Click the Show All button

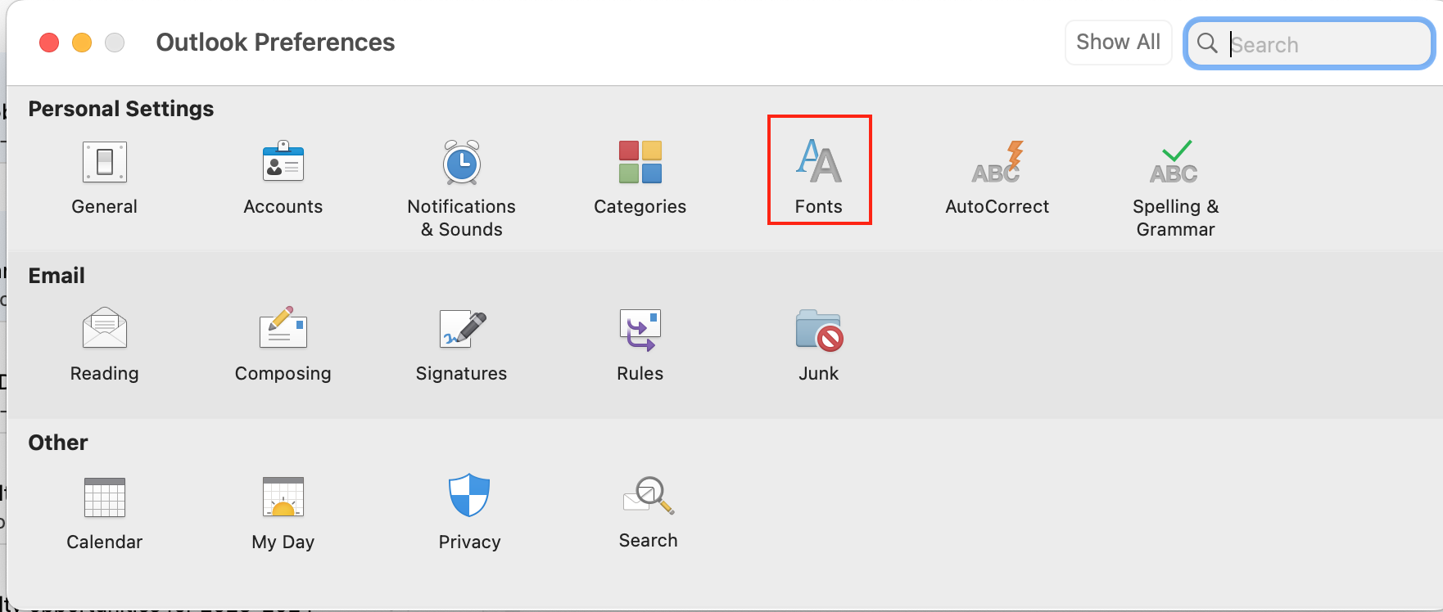pos(1119,43)
